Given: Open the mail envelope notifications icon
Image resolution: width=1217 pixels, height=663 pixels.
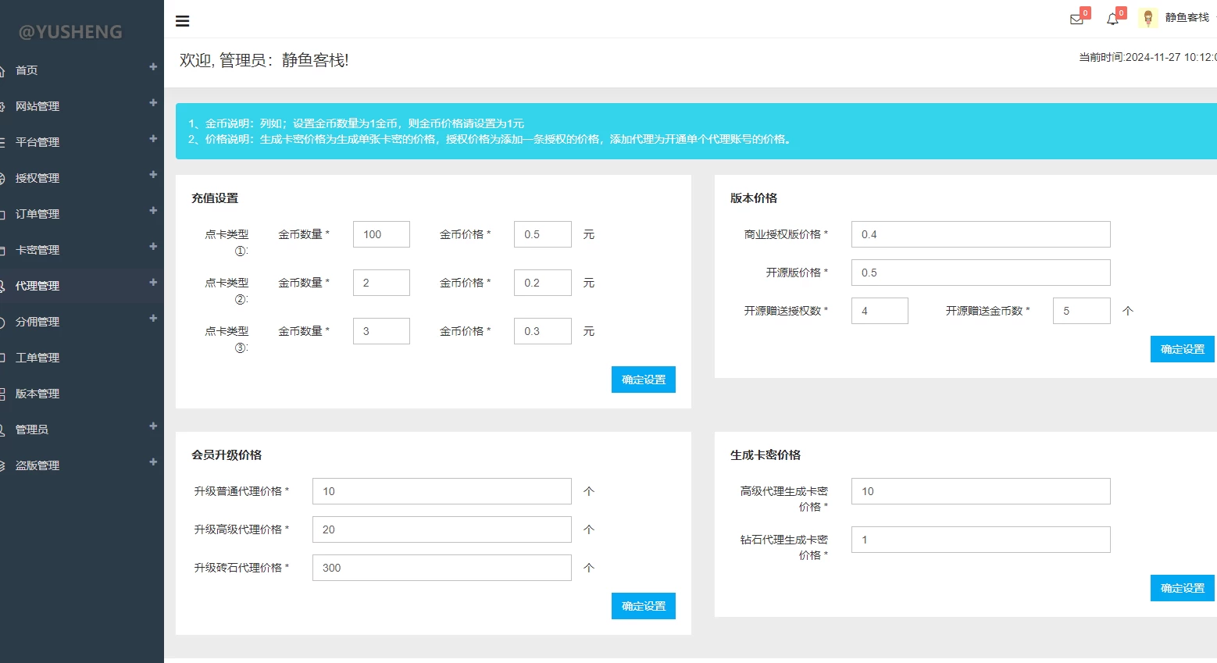Looking at the screenshot, I should click(x=1076, y=19).
